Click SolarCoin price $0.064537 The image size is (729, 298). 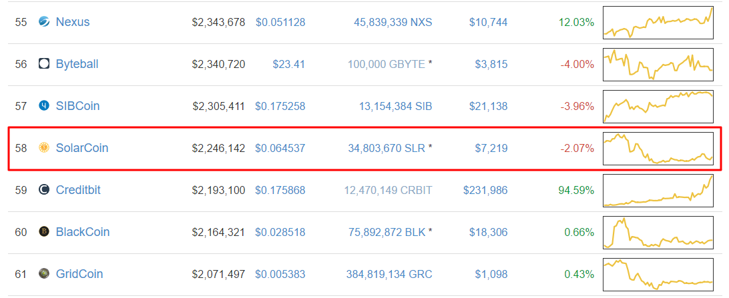point(280,148)
